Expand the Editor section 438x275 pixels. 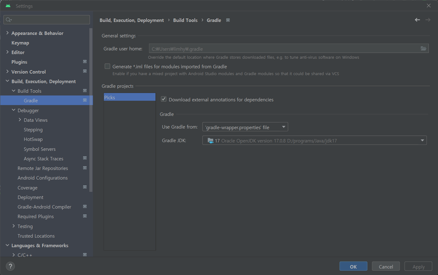7,52
